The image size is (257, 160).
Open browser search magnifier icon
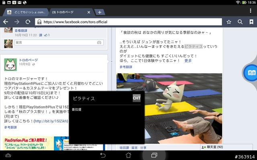tap(240, 22)
